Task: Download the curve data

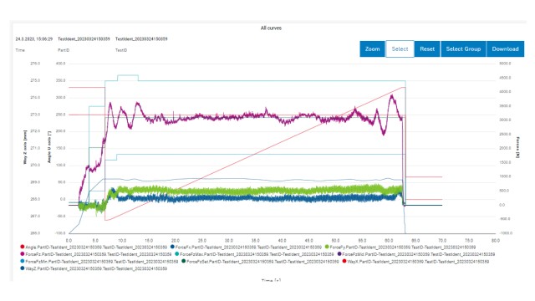Action: (505, 48)
